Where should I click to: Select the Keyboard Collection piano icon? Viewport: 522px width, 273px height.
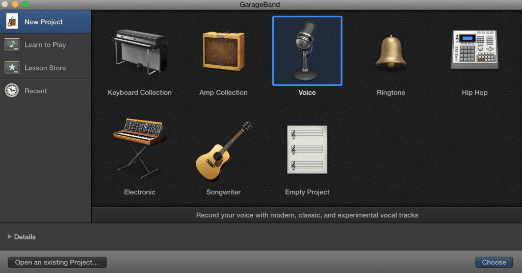pyautogui.click(x=140, y=52)
